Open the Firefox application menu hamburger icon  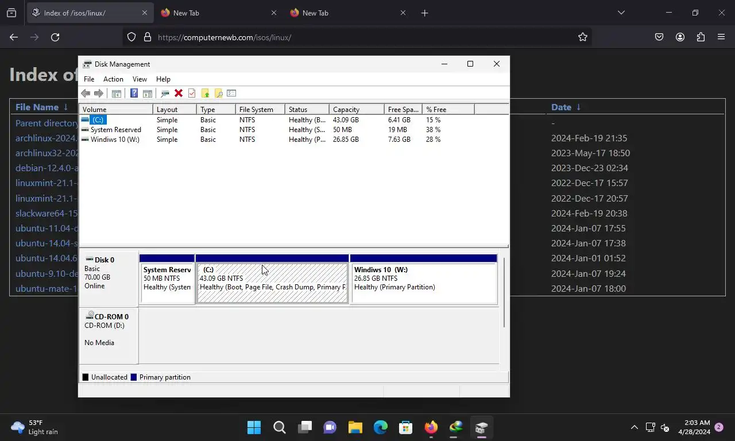[x=721, y=37]
